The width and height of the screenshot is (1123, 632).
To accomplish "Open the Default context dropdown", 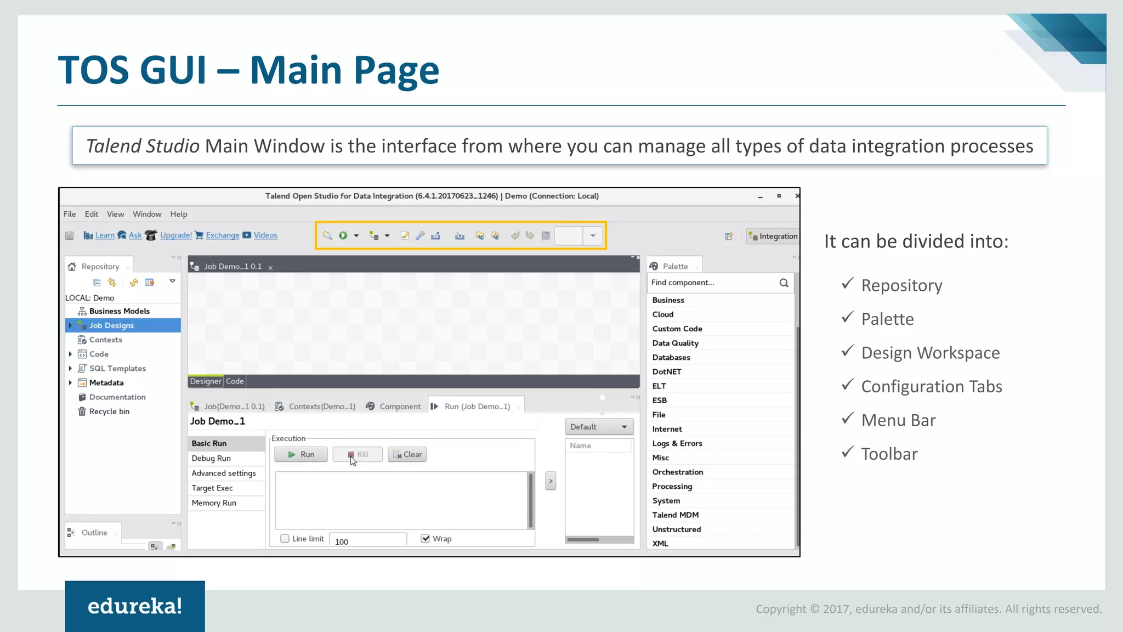I will click(599, 427).
